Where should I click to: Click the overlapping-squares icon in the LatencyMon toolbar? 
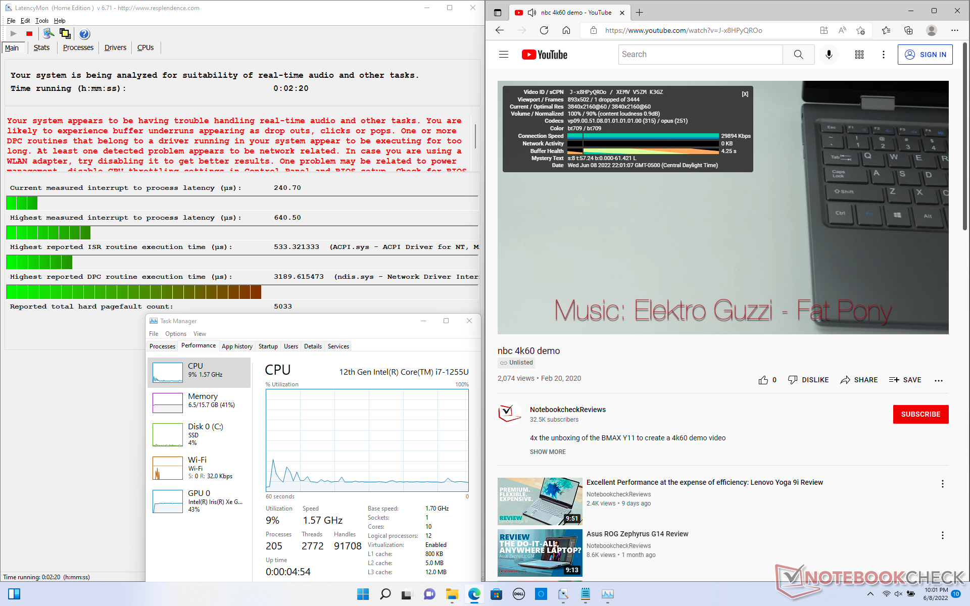65,33
